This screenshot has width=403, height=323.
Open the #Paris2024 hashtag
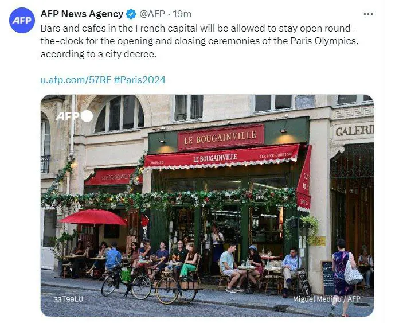139,80
